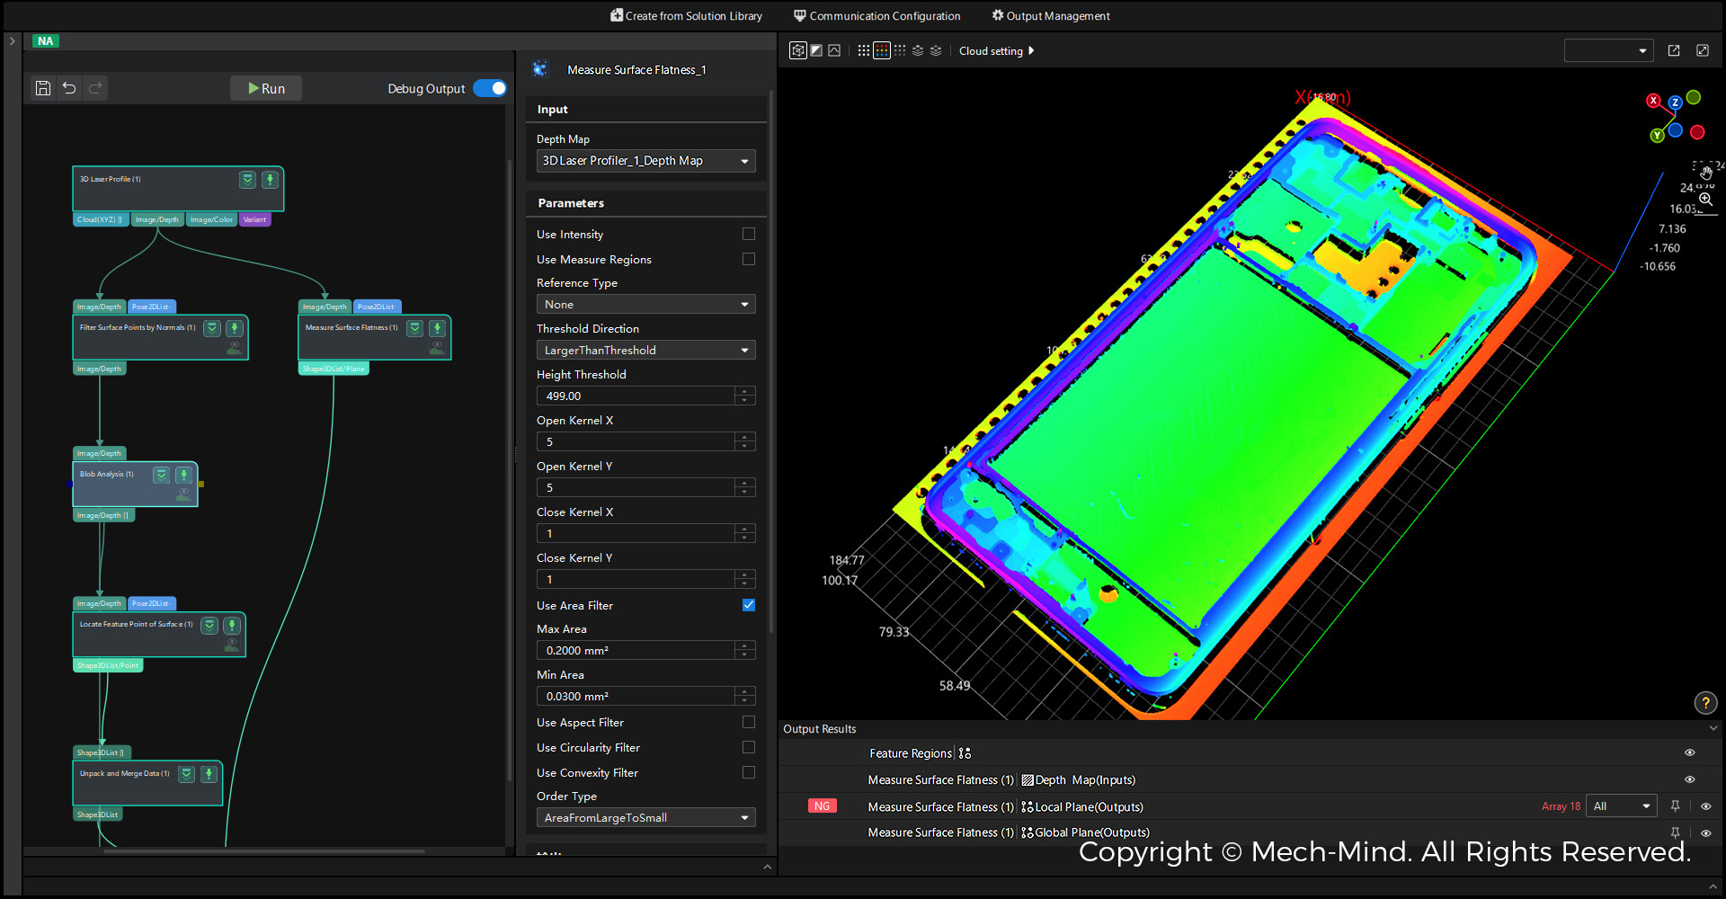1726x899 pixels.
Task: Click Create from Solution Library
Action: pyautogui.click(x=686, y=16)
